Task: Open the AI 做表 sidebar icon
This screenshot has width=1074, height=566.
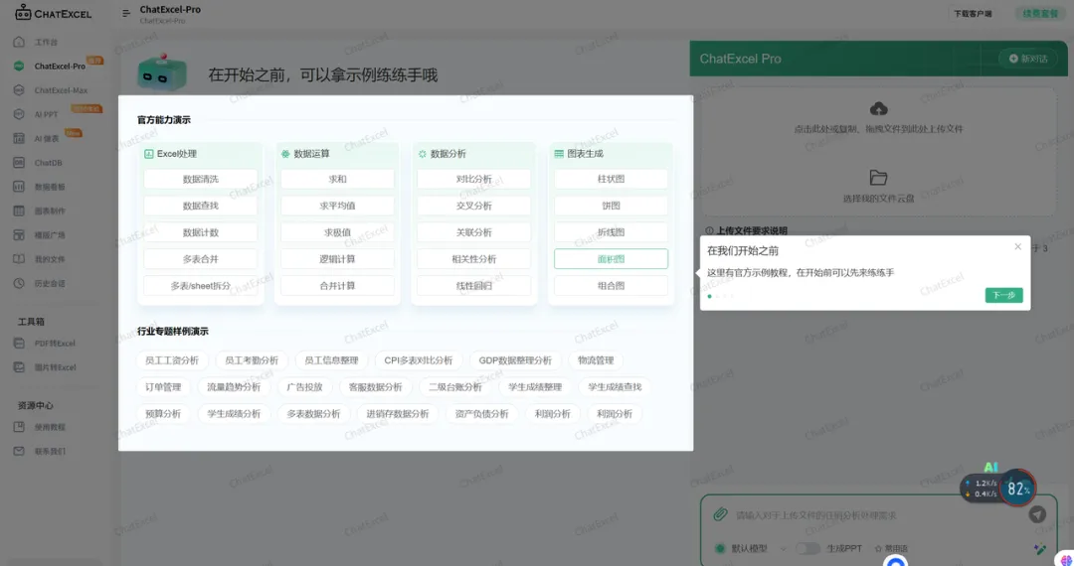Action: click(19, 138)
